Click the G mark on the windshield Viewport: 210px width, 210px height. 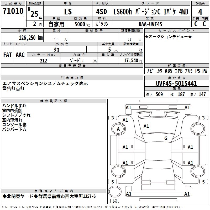(166, 138)
